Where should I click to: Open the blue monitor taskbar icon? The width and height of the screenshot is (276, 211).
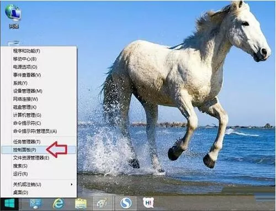[x=36, y=203]
